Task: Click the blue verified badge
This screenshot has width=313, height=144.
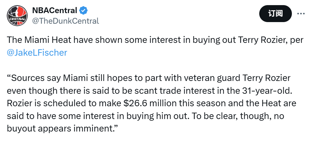Action: [x=84, y=10]
